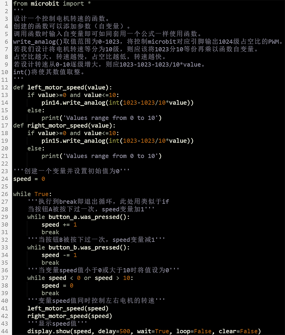Click line number 22 on the empty line

(5, 164)
